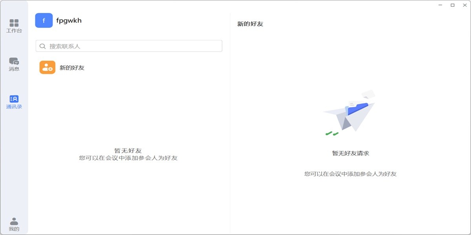Select the highlighted 通讯录 contacts icon
The width and height of the screenshot is (471, 235).
[14, 100]
